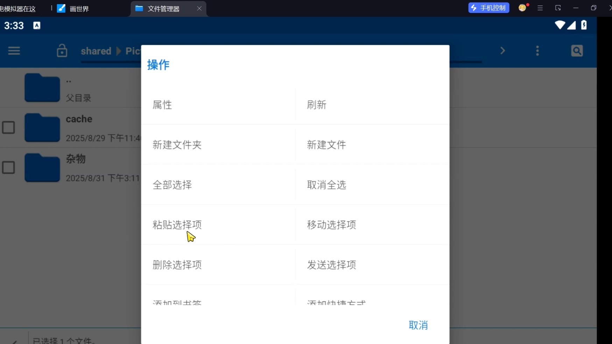
Task: Open the 杂物 folder icon
Action: (x=42, y=167)
